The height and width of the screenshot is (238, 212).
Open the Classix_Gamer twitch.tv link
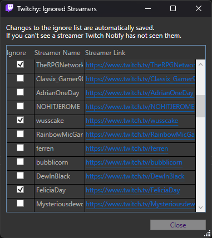tap(140, 79)
